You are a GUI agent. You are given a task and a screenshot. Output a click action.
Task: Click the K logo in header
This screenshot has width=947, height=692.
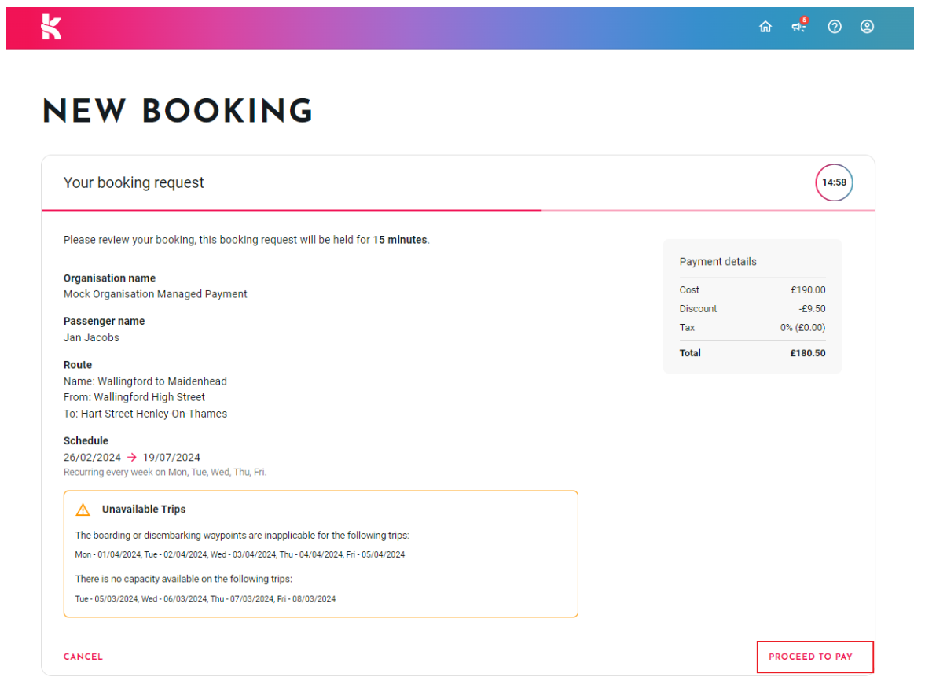(51, 27)
